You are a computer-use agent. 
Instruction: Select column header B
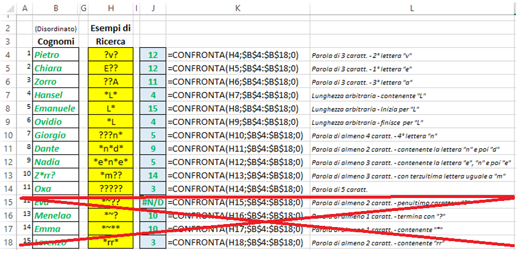coord(56,8)
